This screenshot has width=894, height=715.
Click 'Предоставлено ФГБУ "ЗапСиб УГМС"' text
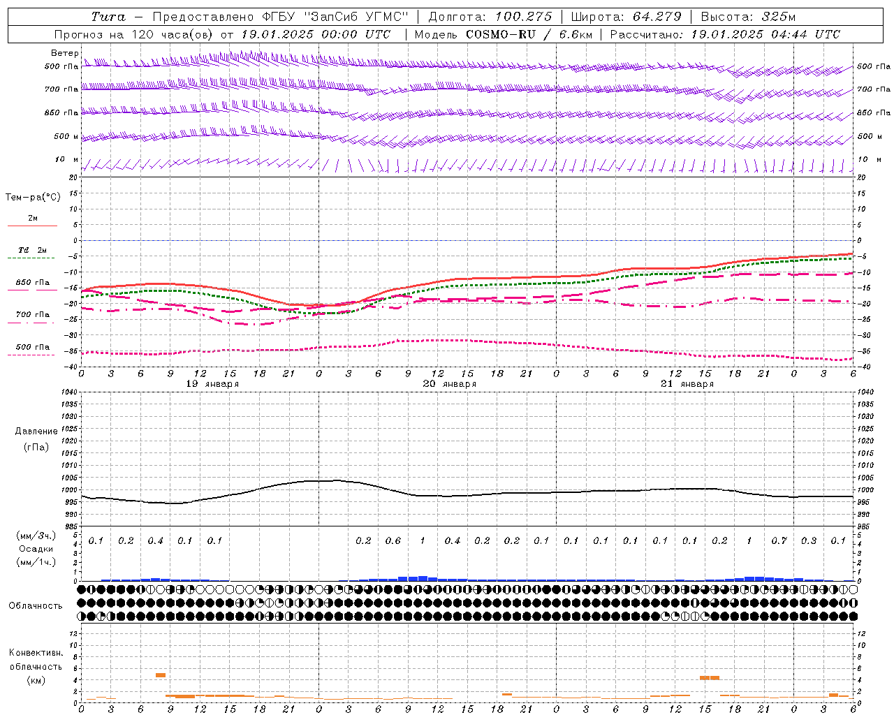(x=280, y=17)
